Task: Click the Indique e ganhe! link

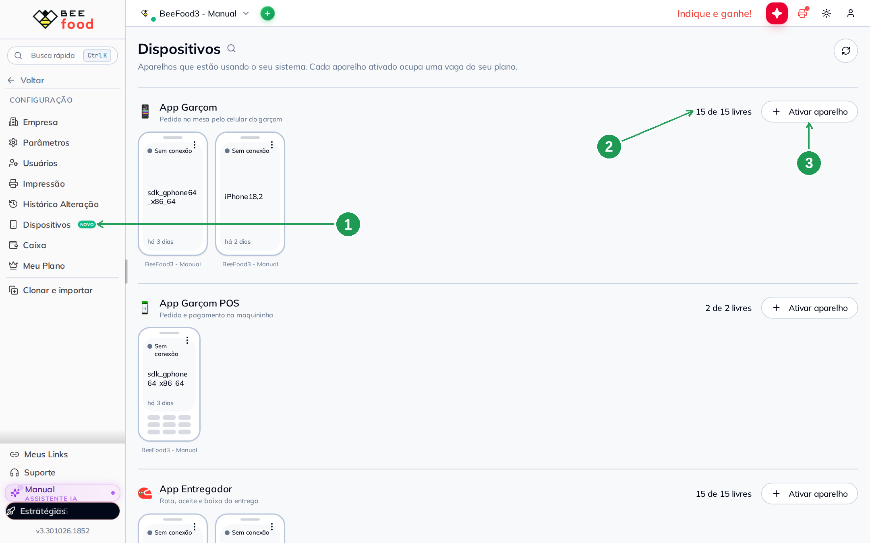Action: (x=714, y=14)
